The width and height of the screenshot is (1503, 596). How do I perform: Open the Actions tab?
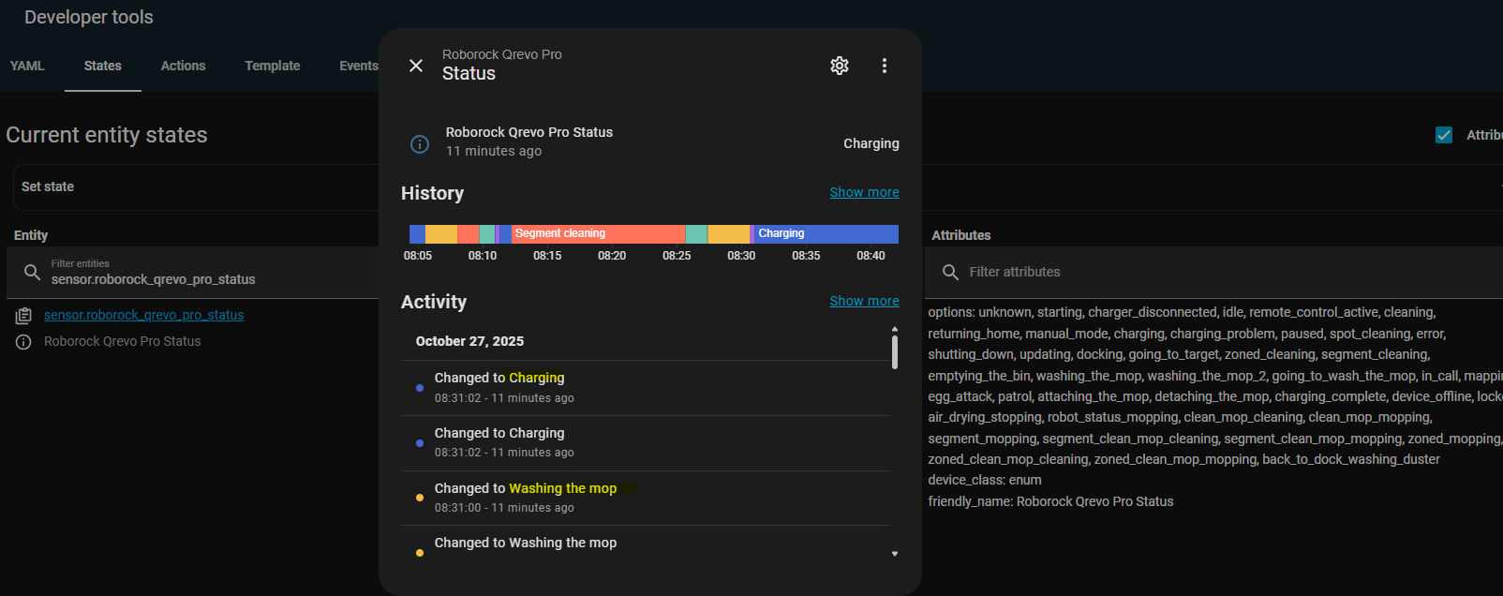pyautogui.click(x=183, y=66)
